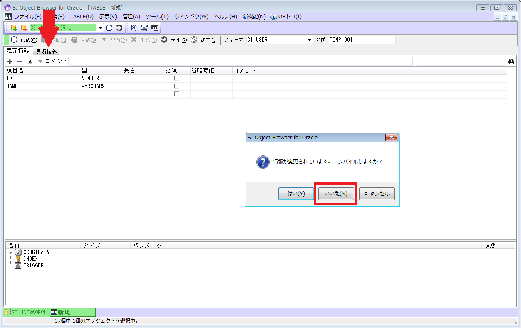This screenshot has width=521, height=328.
Task: Restore the inner MDI child window
Action: 506,17
